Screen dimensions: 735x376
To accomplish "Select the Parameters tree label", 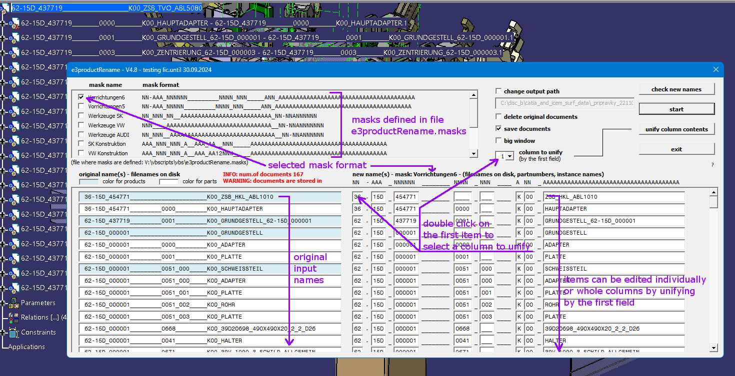I will tap(38, 303).
